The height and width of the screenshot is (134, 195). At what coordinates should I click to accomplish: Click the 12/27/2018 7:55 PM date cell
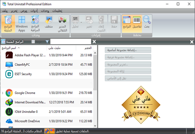[61, 102]
